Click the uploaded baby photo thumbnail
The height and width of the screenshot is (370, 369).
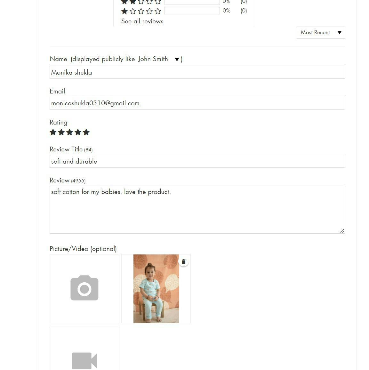coord(156,289)
